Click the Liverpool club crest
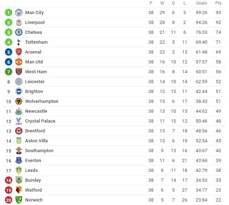229x205 pixels. [x=19, y=23]
